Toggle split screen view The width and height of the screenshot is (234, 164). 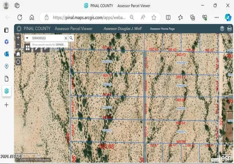168,17
